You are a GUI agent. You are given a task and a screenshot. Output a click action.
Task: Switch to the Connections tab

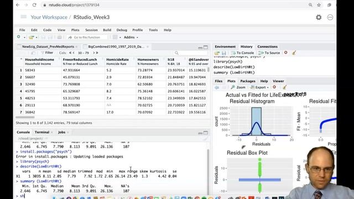(267, 46)
